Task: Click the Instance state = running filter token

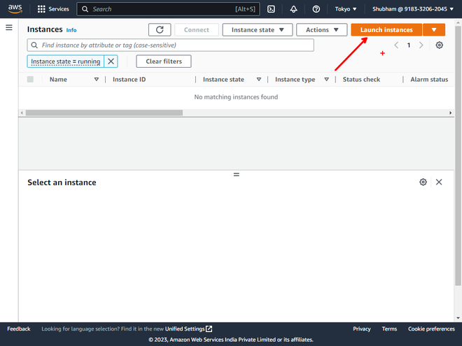Action: coord(65,62)
